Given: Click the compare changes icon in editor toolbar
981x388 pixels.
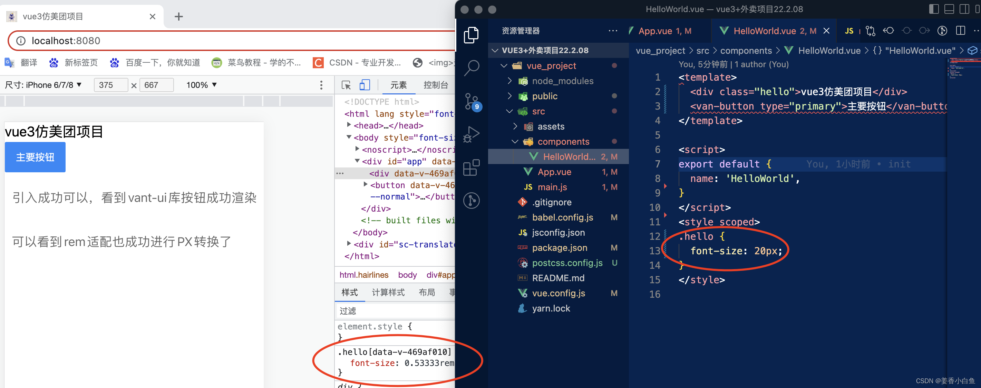Looking at the screenshot, I should pyautogui.click(x=871, y=31).
